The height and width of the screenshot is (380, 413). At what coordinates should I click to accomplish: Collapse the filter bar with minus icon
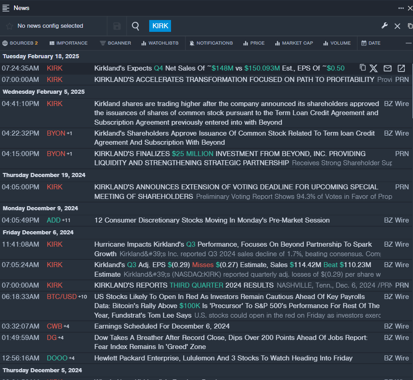[x=408, y=43]
